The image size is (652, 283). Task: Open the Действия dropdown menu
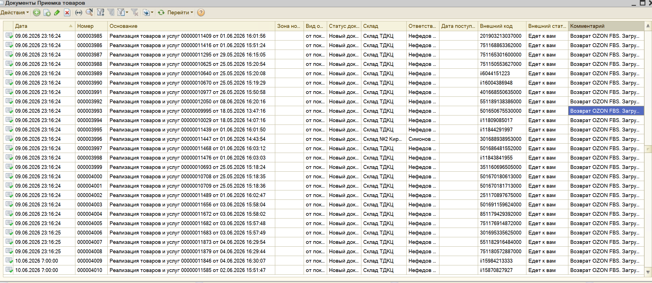coord(15,12)
